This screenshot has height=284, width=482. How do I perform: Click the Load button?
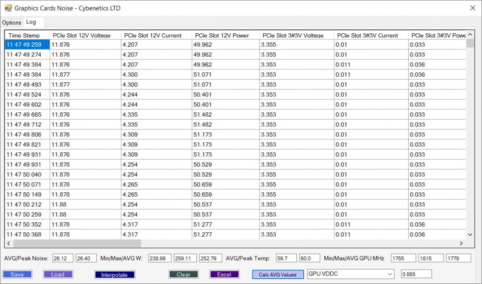pyautogui.click(x=57, y=274)
